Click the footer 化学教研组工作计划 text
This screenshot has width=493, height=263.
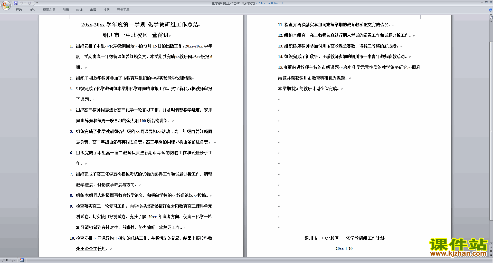(365, 238)
